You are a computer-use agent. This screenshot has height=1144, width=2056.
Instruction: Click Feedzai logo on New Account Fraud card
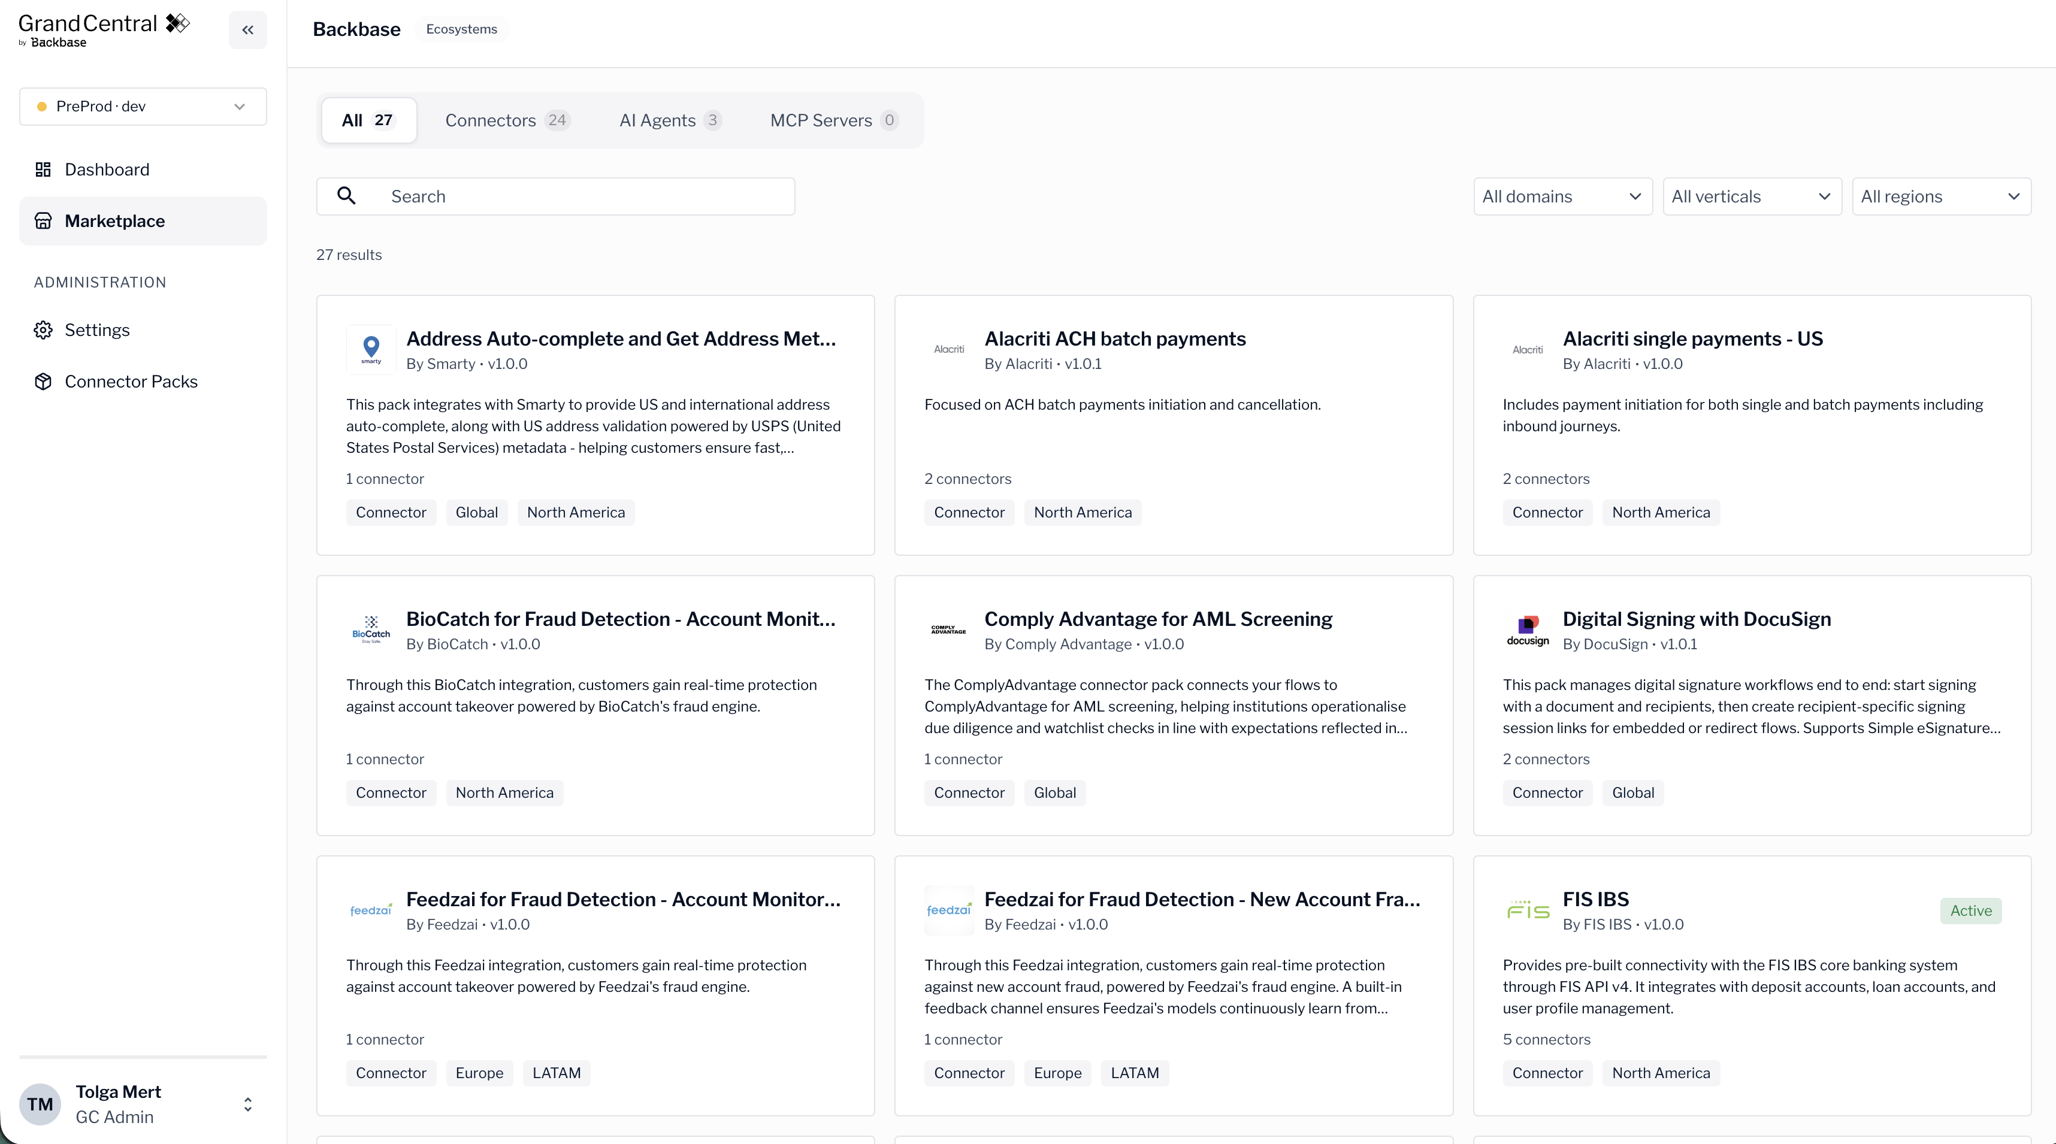pos(949,910)
